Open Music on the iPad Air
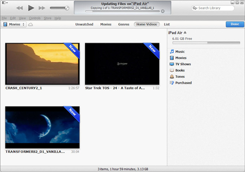This screenshot has width=245, height=172. [177, 52]
